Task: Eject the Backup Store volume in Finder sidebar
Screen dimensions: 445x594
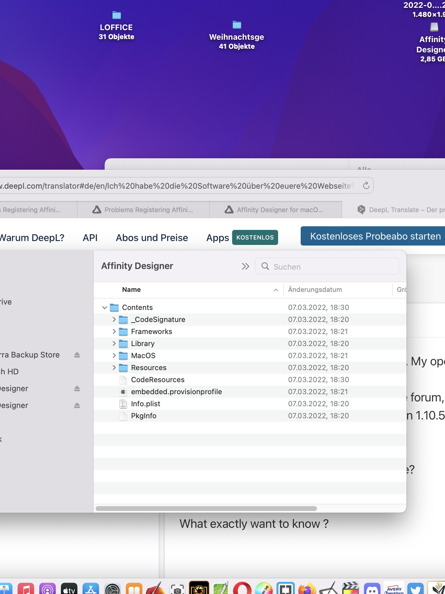Action: click(x=77, y=355)
